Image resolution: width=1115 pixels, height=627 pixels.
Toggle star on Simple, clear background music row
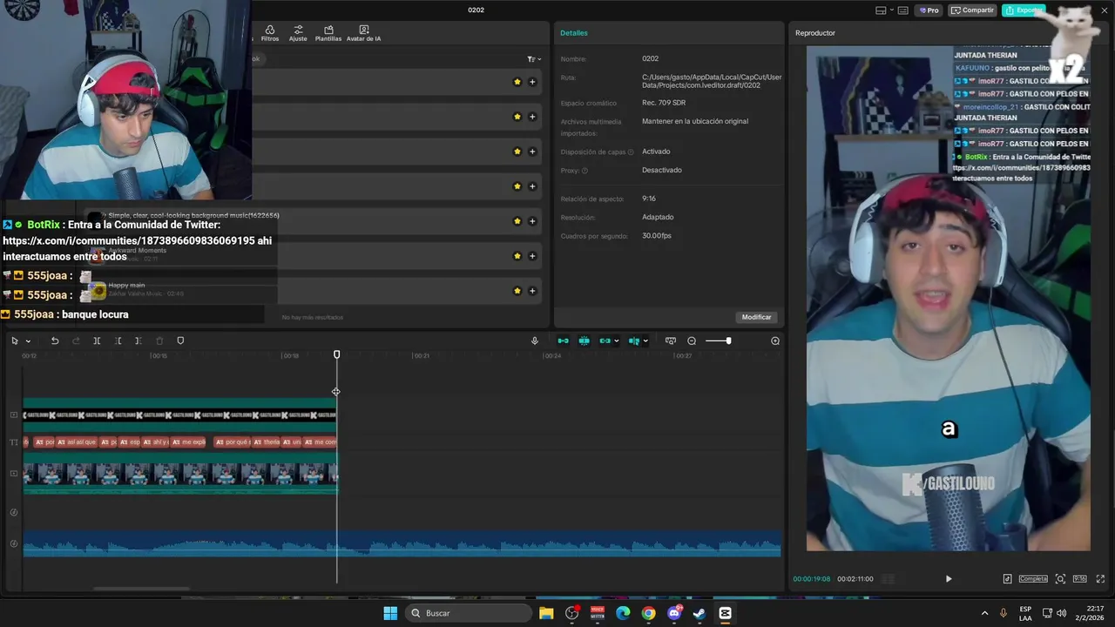tap(517, 221)
